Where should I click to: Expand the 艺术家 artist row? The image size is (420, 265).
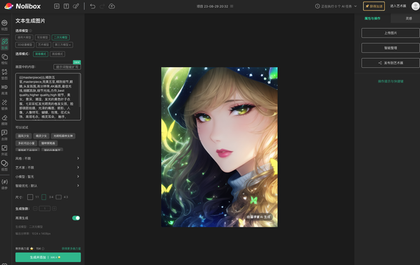(48, 168)
